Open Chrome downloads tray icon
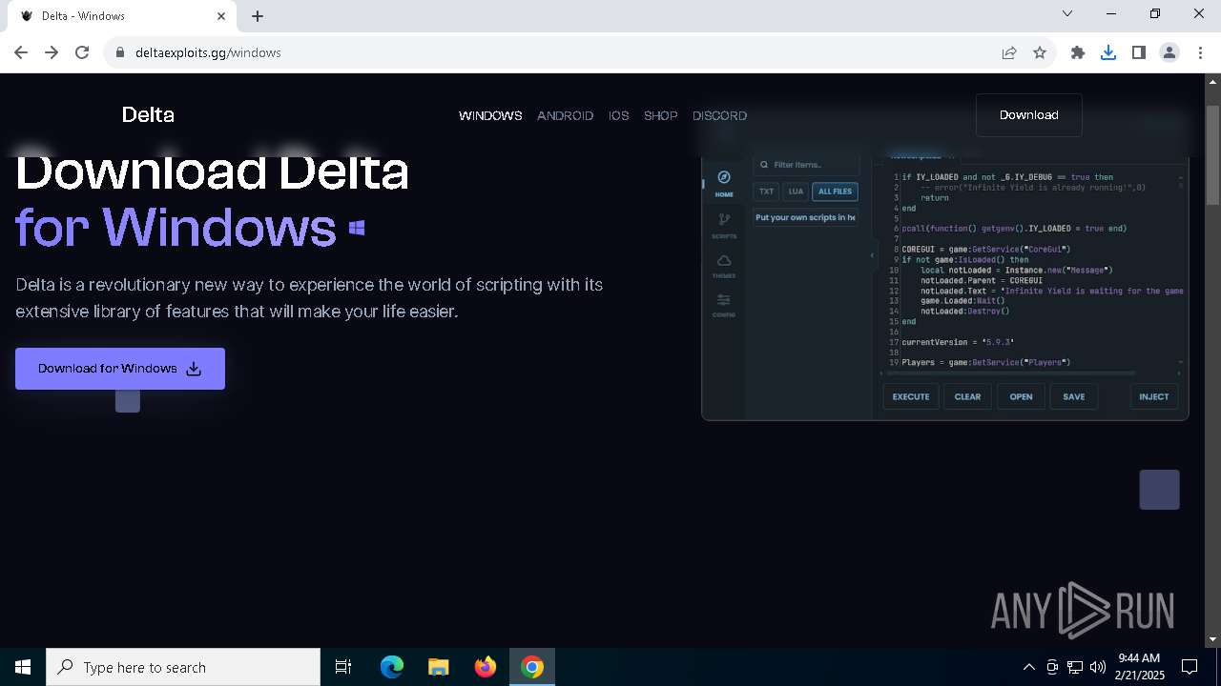 1108,52
